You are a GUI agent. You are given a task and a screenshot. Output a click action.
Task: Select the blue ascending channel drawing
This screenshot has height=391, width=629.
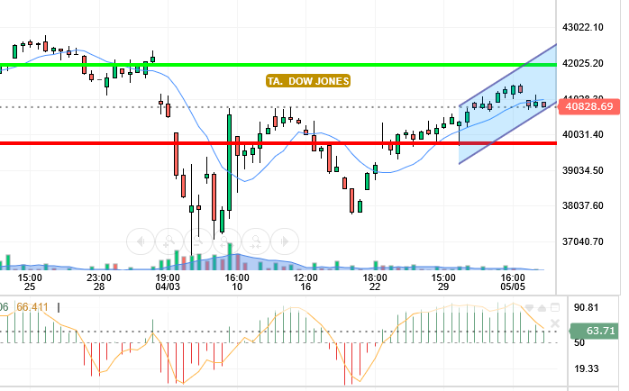coord(508,105)
